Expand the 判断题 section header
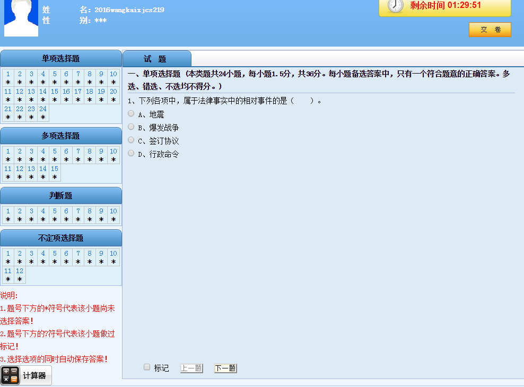This screenshot has height=387, width=524. 61,196
